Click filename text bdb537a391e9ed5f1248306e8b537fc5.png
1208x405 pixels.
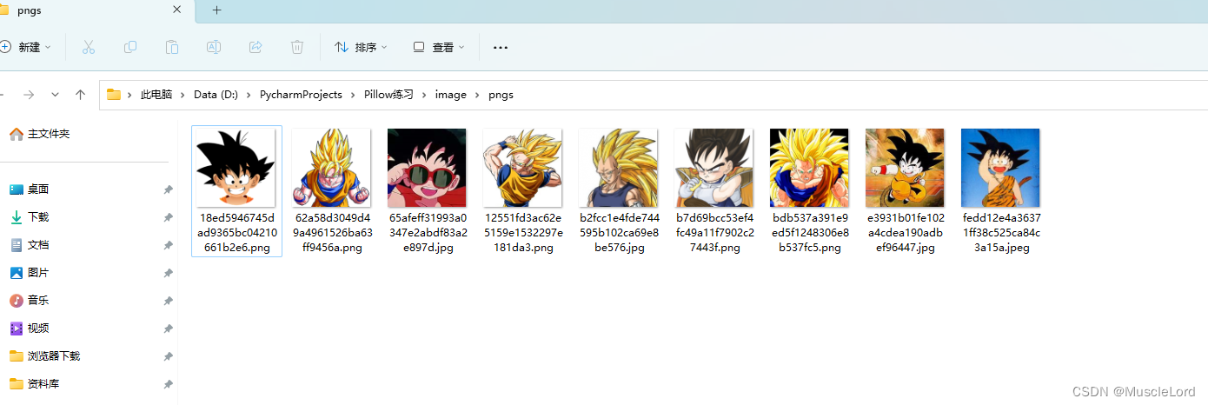point(810,233)
